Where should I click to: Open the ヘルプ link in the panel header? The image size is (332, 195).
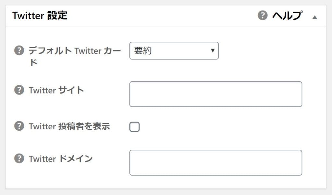pyautogui.click(x=287, y=15)
